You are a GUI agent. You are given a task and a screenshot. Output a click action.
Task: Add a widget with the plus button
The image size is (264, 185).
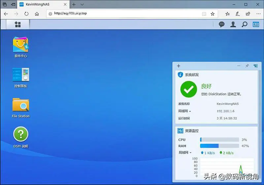[179, 66]
